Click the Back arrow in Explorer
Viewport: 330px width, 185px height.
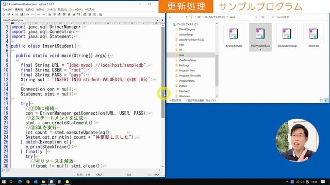171,17
